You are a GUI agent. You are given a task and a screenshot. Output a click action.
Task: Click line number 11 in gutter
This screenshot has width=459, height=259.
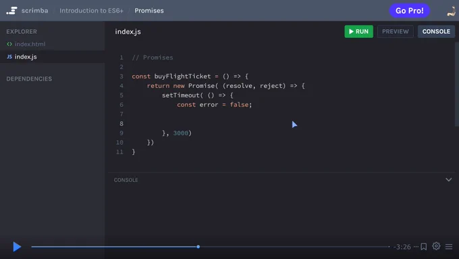coord(119,152)
